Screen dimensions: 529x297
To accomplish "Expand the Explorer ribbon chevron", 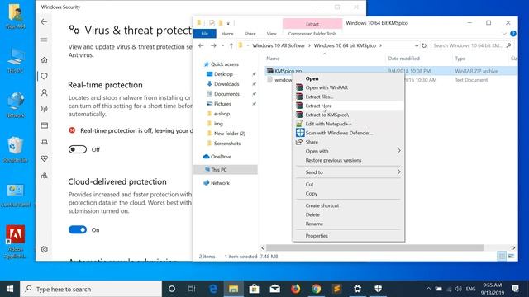I will click(x=504, y=34).
